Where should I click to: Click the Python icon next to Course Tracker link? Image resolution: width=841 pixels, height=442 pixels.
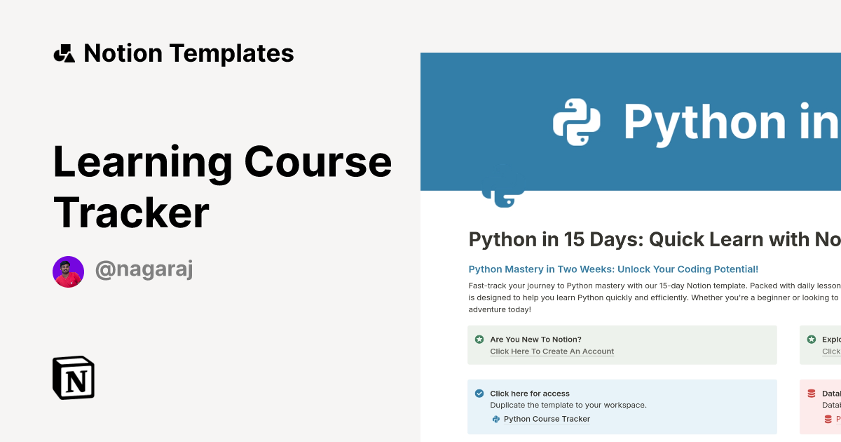tap(495, 419)
